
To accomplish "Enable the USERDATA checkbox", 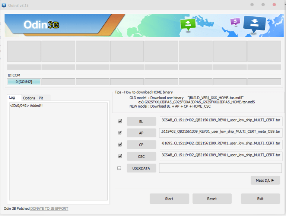I will pos(119,168).
